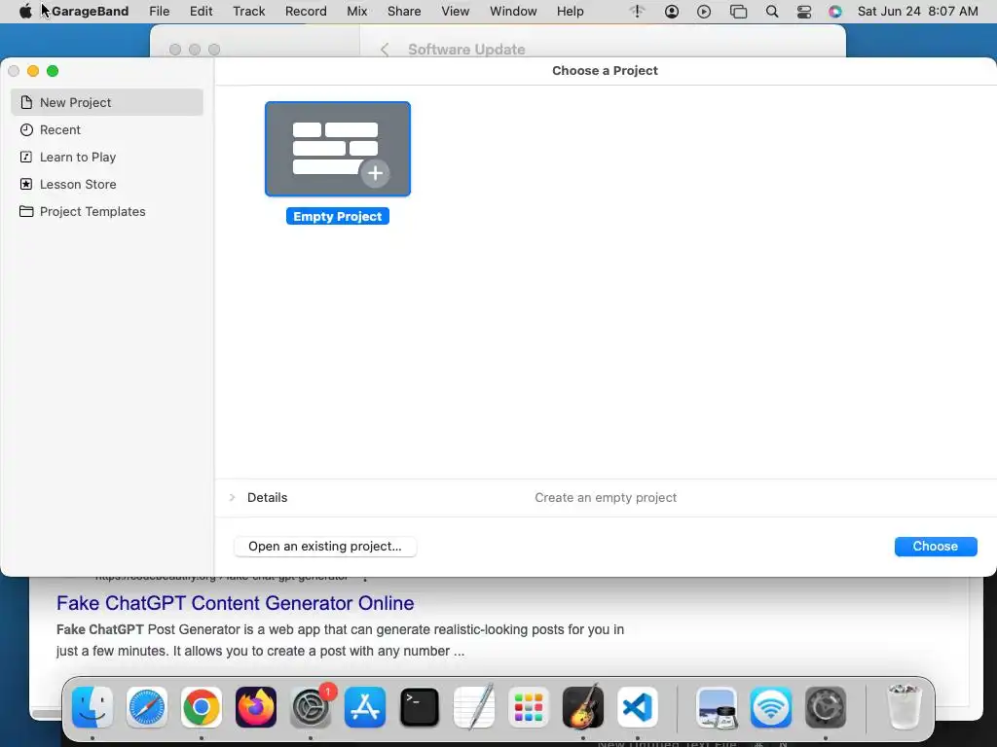The height and width of the screenshot is (747, 997).
Task: Zoom the Choose a Project window
Action: tap(53, 71)
